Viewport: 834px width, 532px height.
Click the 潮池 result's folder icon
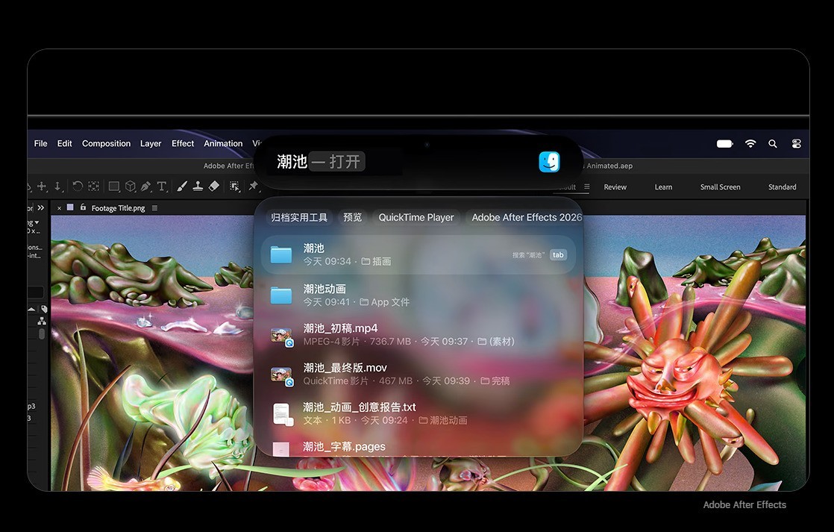point(281,255)
